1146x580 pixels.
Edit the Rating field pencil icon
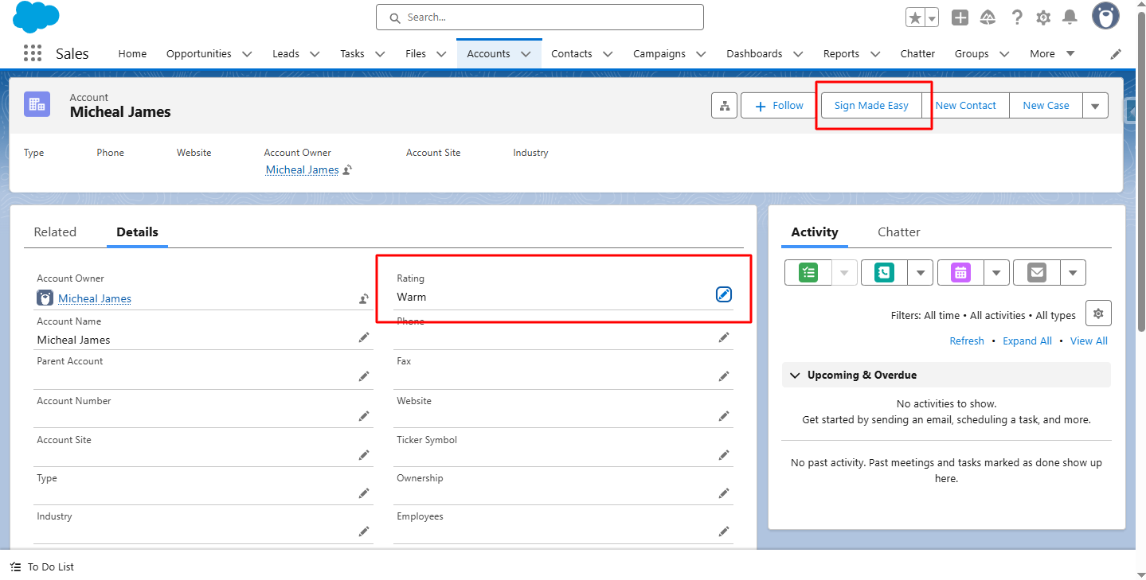[723, 294]
